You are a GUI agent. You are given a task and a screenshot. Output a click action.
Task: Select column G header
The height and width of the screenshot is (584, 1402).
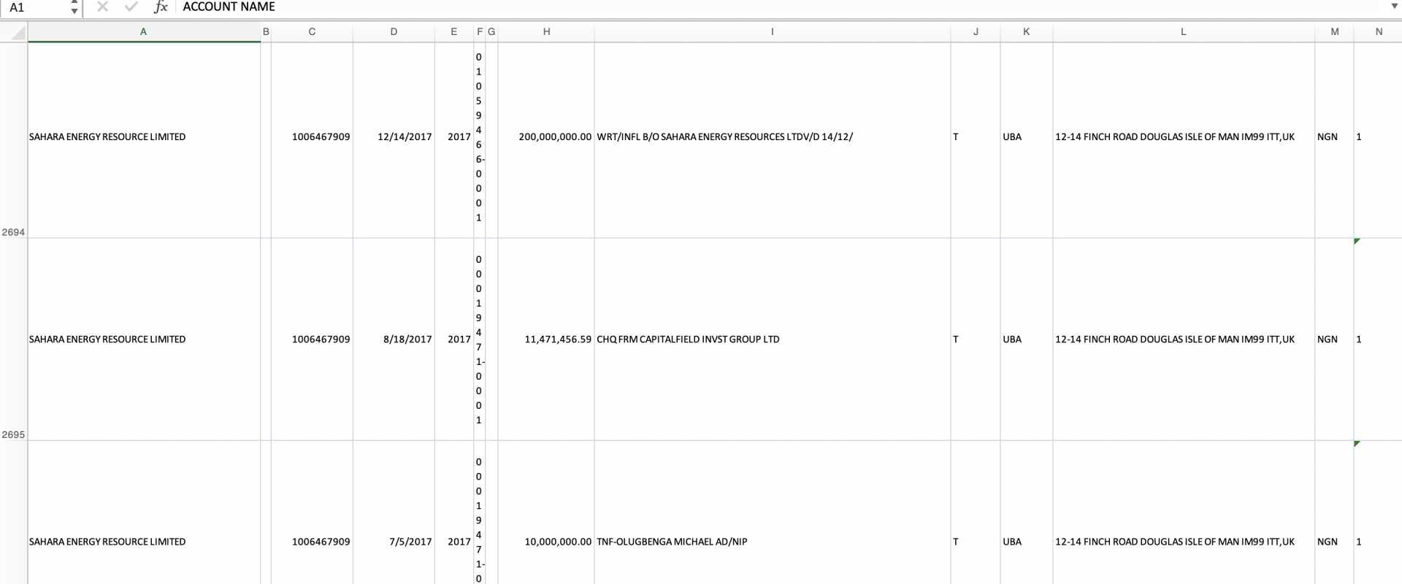tap(491, 32)
